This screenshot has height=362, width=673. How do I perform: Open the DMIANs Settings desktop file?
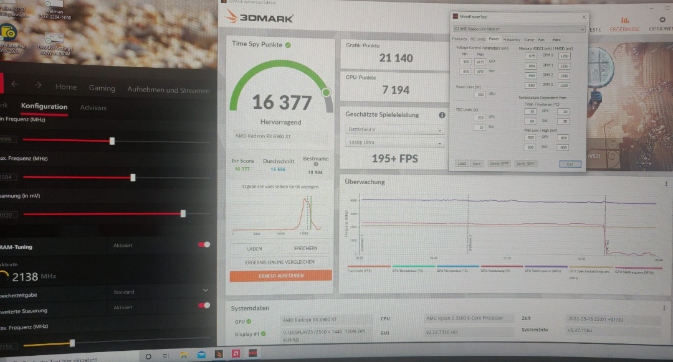54,45
